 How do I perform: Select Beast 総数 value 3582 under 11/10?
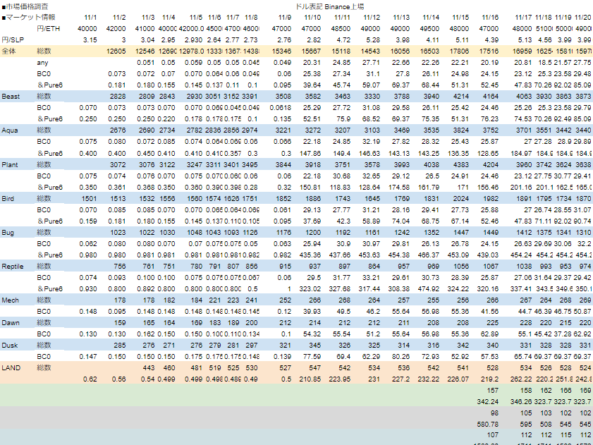[312, 97]
